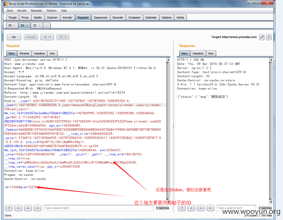Click request search plus options button
This screenshot has height=220, width=283.
point(28,208)
